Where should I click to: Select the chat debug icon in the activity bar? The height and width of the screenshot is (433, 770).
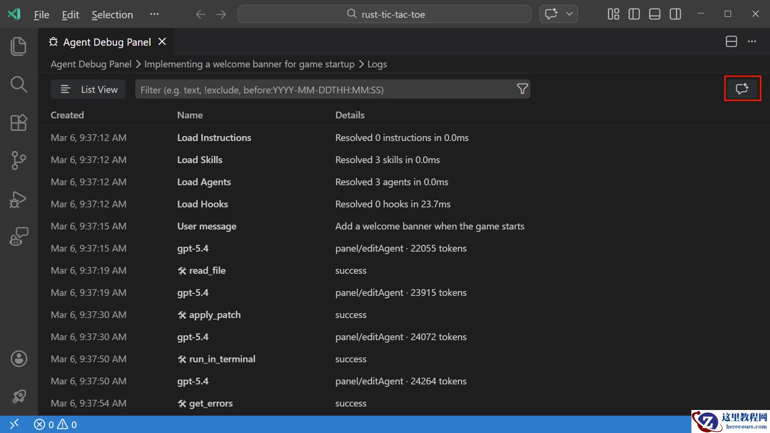(x=19, y=236)
